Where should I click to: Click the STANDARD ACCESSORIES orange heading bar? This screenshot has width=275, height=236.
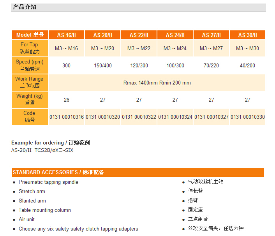point(137,172)
